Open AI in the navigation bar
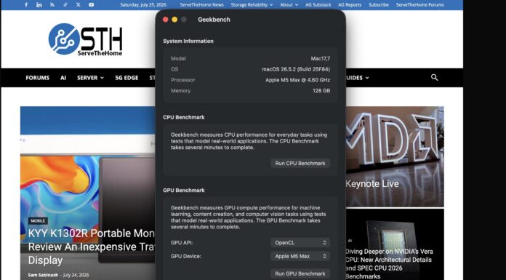 click(63, 78)
